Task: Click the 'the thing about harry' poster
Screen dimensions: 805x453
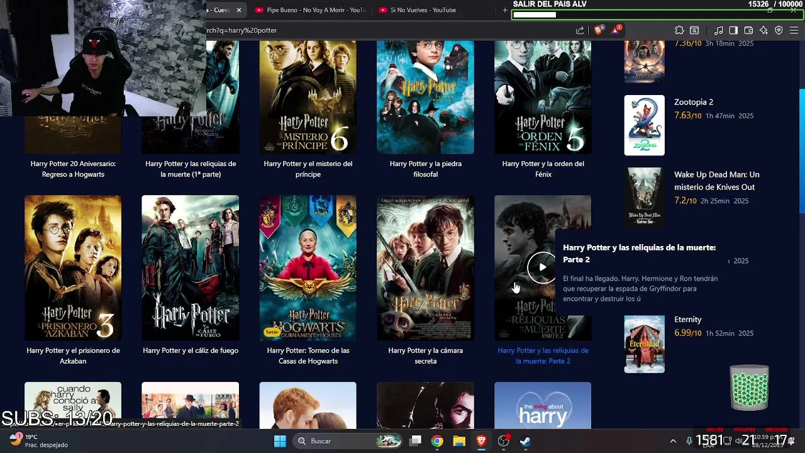Action: [543, 405]
